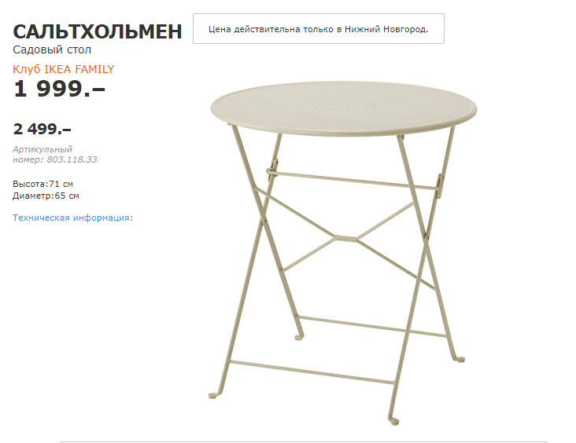Click the Высота:71 см specification

coord(42,184)
